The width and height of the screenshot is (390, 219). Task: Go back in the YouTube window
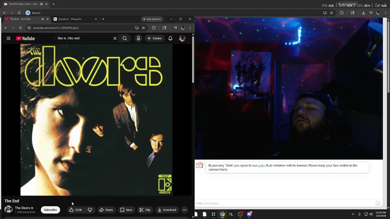[5, 28]
